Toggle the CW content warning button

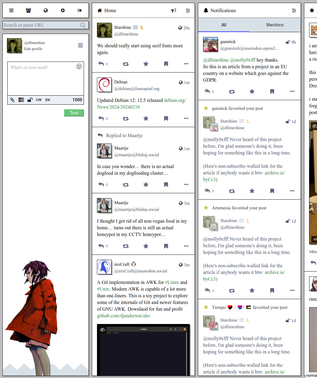[39, 100]
